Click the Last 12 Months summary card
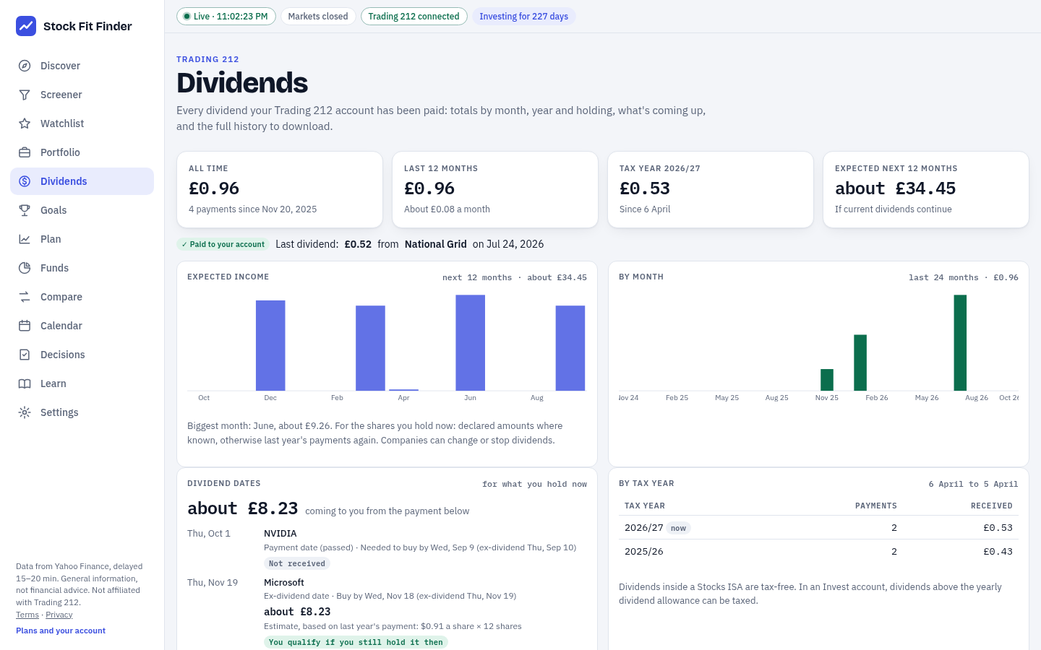The width and height of the screenshot is (1041, 650). [495, 189]
